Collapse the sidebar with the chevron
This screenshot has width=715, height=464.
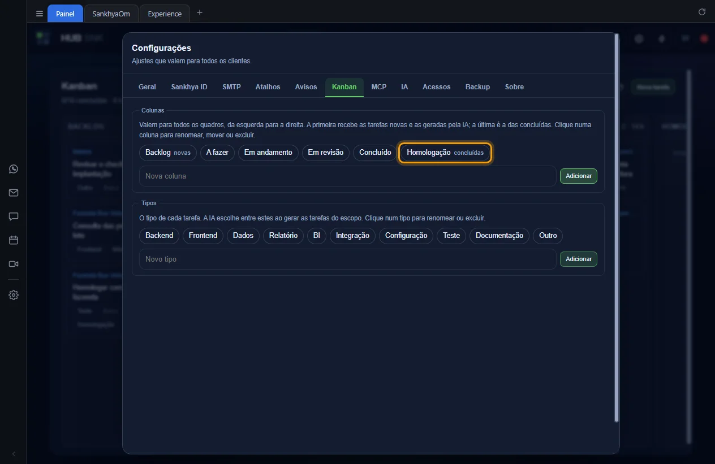coord(14,454)
